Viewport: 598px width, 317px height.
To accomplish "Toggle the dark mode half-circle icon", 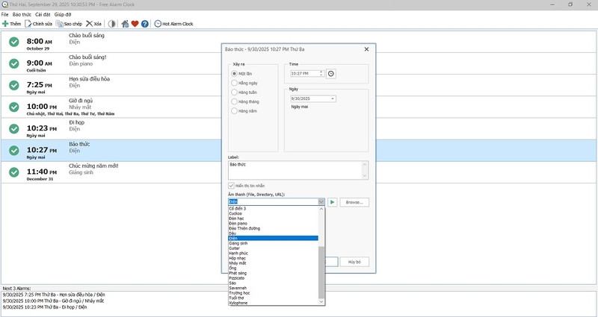I will coord(111,24).
